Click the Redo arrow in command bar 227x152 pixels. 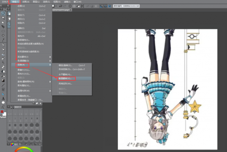point(65,6)
